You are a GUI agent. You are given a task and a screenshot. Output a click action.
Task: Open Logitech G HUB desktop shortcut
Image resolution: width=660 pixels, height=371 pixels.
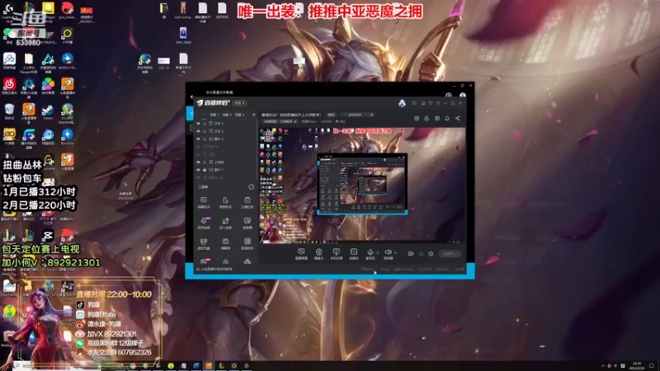coord(8,12)
